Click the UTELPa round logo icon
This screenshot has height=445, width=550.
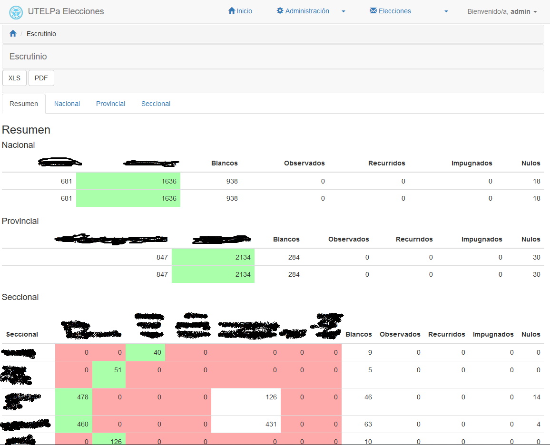tap(16, 12)
